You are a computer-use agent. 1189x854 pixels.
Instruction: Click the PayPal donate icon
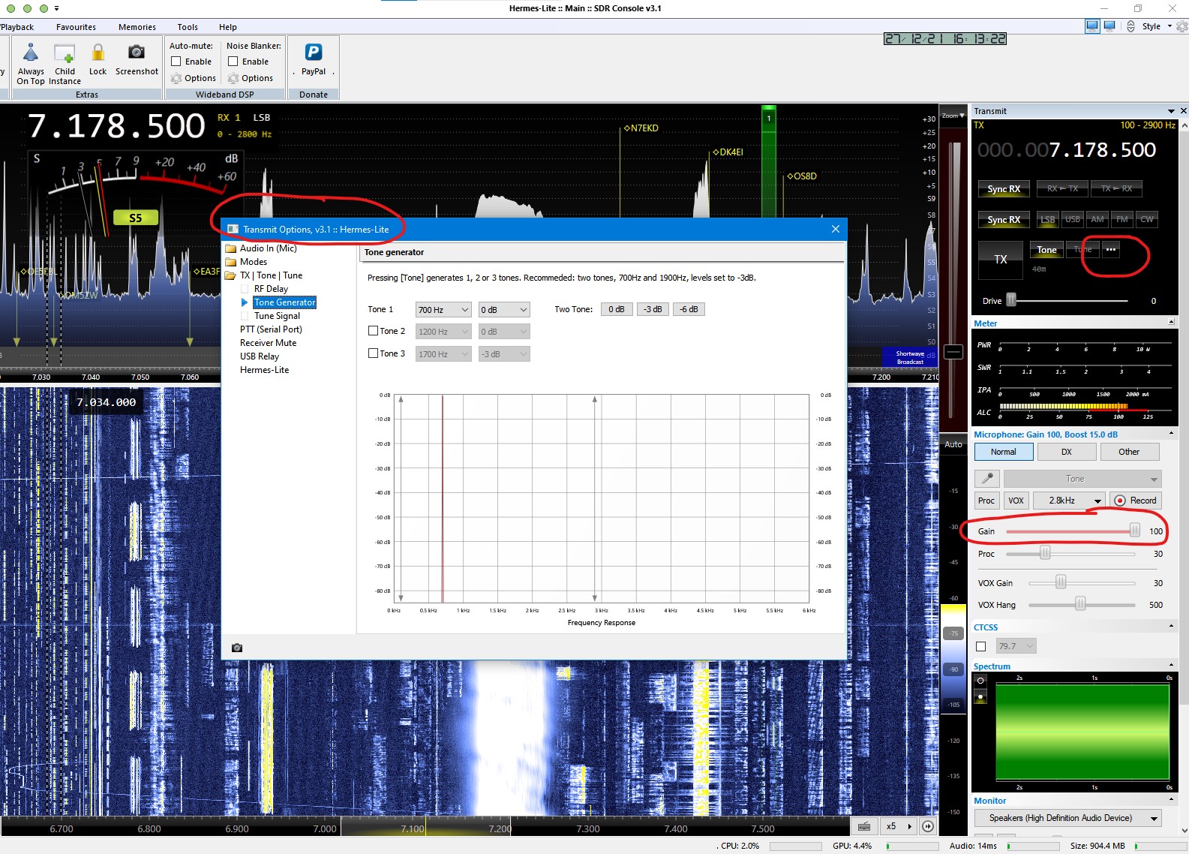point(313,53)
